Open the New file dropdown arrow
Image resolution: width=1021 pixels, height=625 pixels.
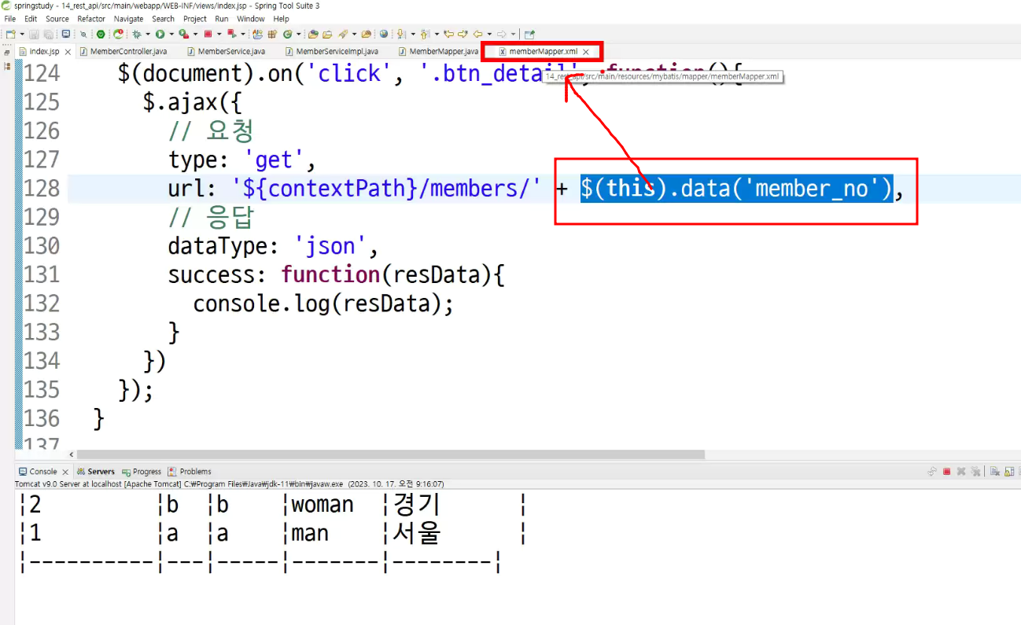22,34
